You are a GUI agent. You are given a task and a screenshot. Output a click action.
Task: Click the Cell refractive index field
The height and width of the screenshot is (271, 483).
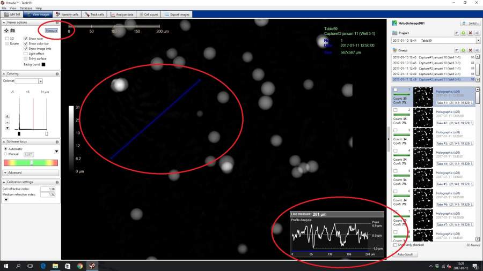pyautogui.click(x=48, y=189)
